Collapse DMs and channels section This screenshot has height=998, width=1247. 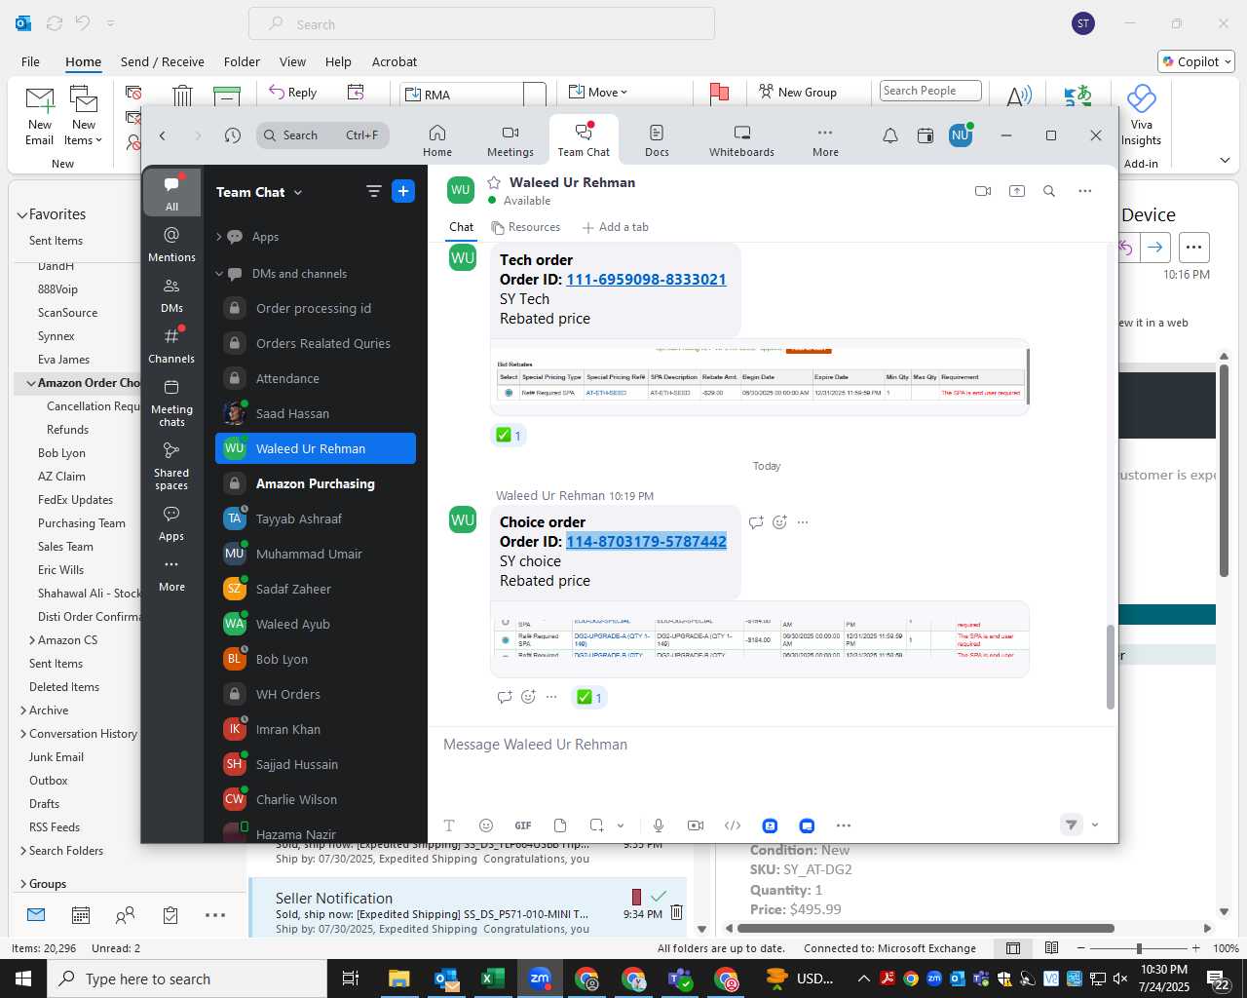coord(219,274)
